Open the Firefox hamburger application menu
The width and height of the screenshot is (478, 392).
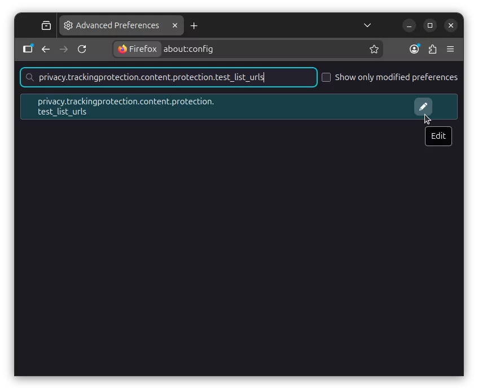click(450, 49)
